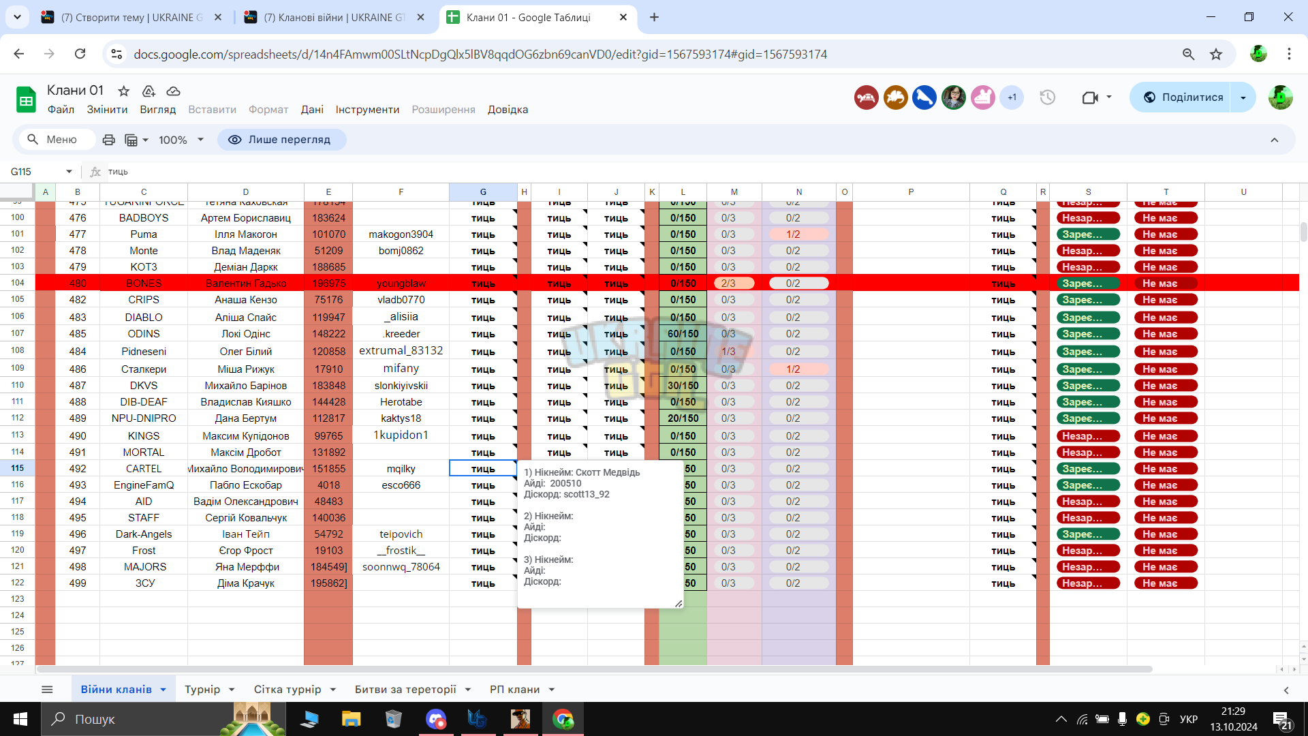Click 2/3 progress pill in BONES row
The image size is (1308, 736).
point(733,283)
